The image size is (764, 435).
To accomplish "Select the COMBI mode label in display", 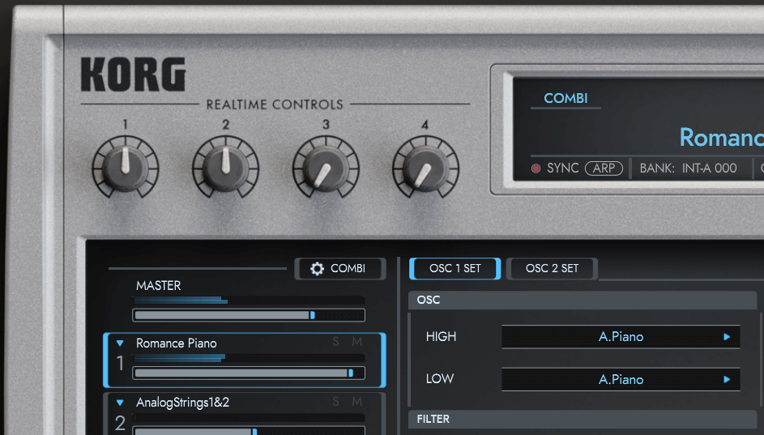I will coord(566,98).
